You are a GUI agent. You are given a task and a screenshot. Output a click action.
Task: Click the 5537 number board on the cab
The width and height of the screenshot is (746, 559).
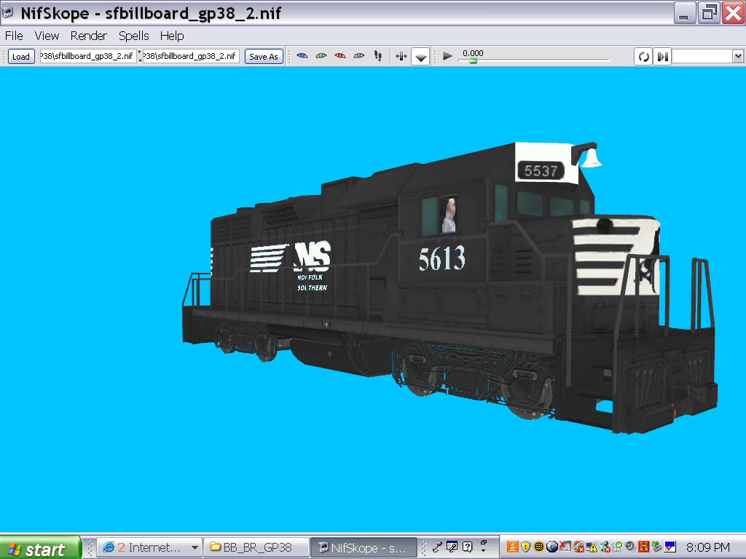click(541, 170)
